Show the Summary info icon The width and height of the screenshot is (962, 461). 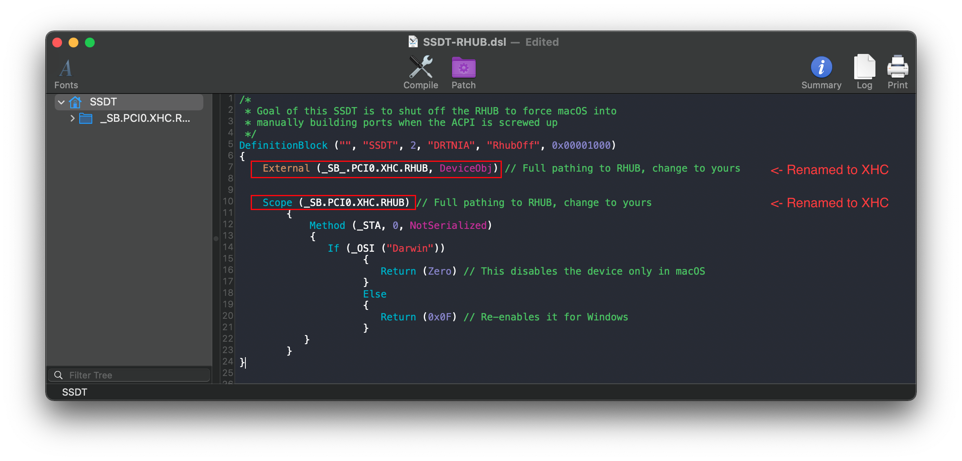coord(821,67)
